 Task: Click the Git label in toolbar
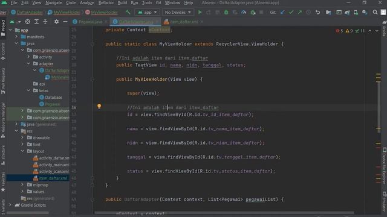pyautogui.click(x=273, y=12)
